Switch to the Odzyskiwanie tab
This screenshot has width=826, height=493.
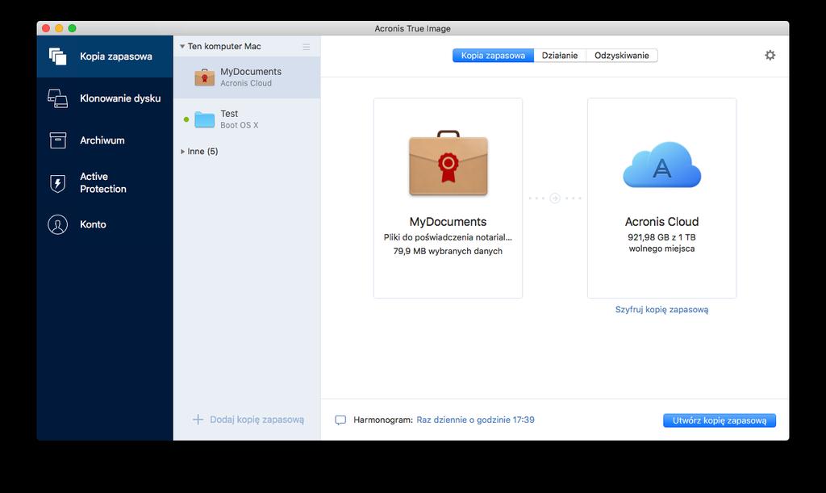point(622,56)
